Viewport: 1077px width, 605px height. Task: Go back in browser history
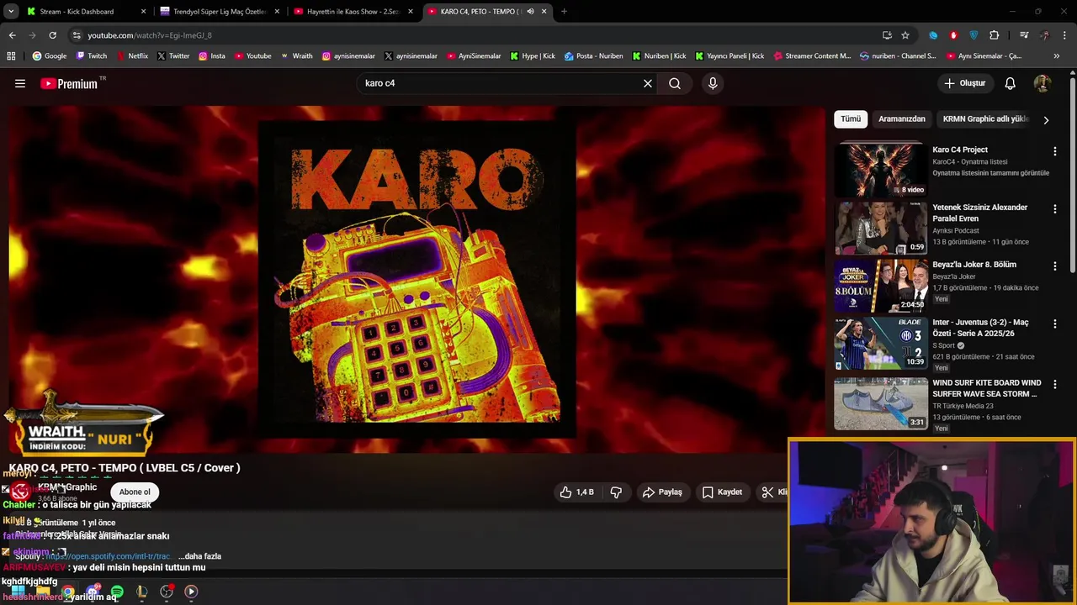[12, 35]
